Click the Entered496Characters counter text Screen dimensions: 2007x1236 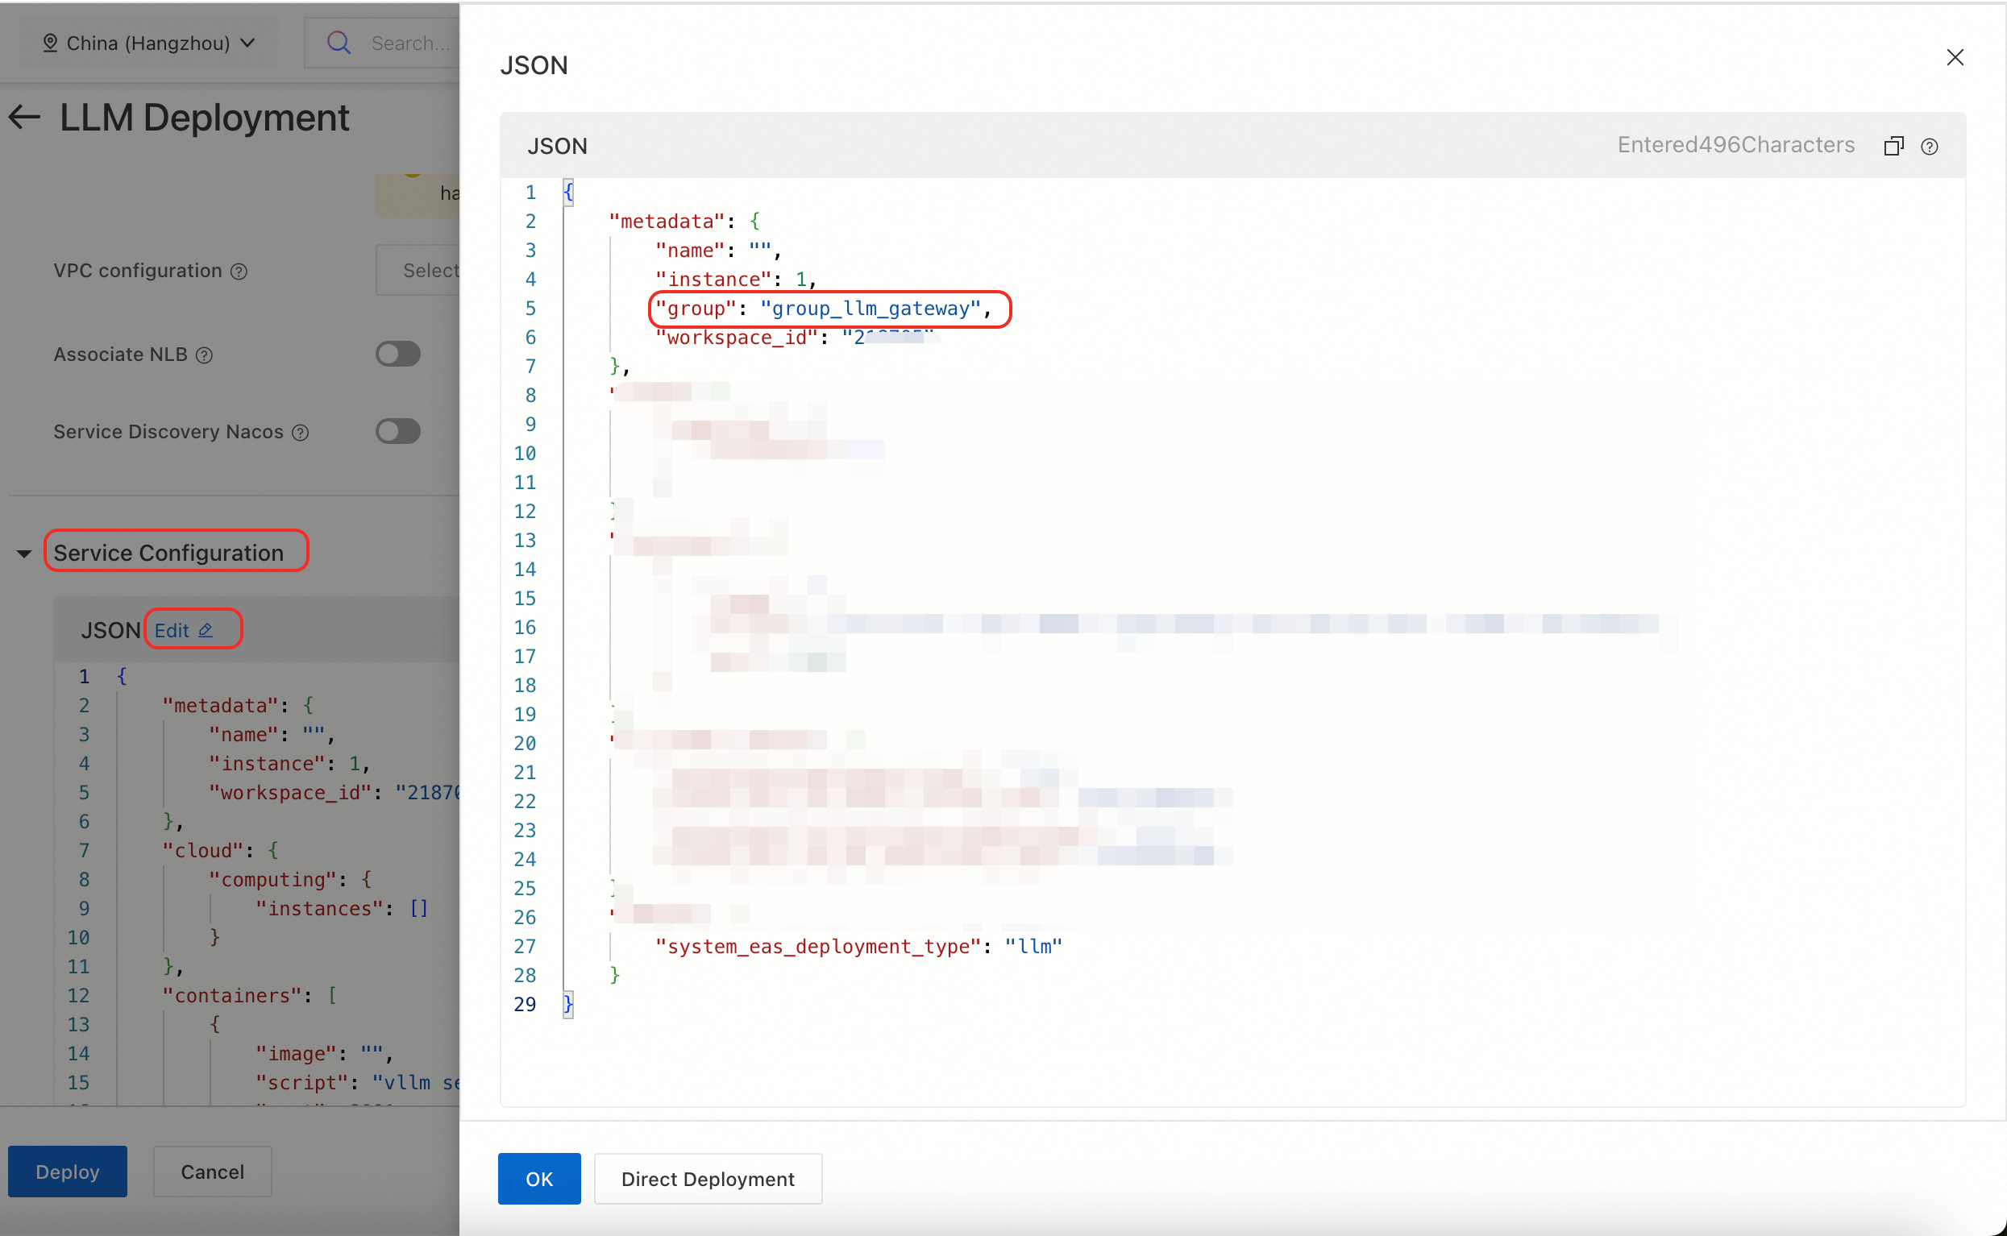pyautogui.click(x=1735, y=145)
